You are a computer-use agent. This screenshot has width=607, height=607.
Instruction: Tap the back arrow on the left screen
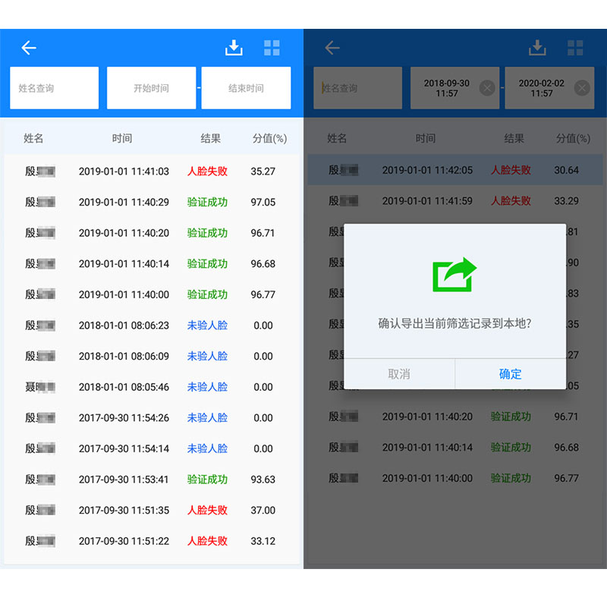(x=28, y=47)
